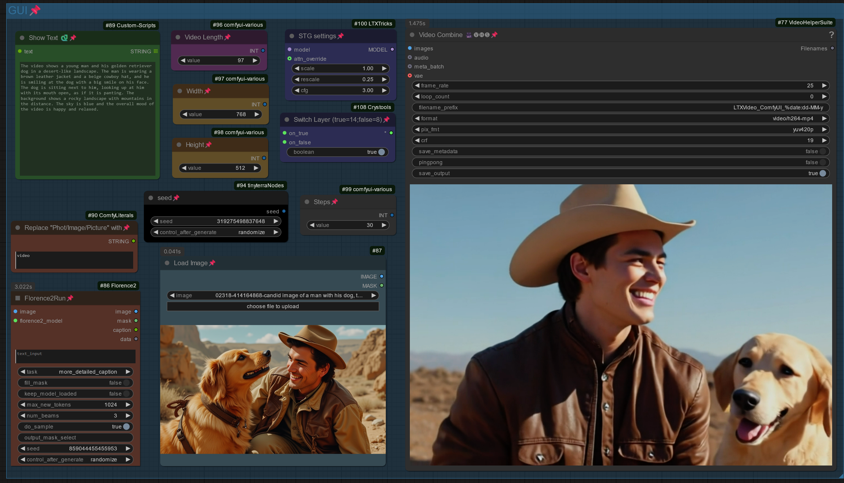Click the pin icon on STG settings node
Screen dimensions: 844x483
pos(340,36)
